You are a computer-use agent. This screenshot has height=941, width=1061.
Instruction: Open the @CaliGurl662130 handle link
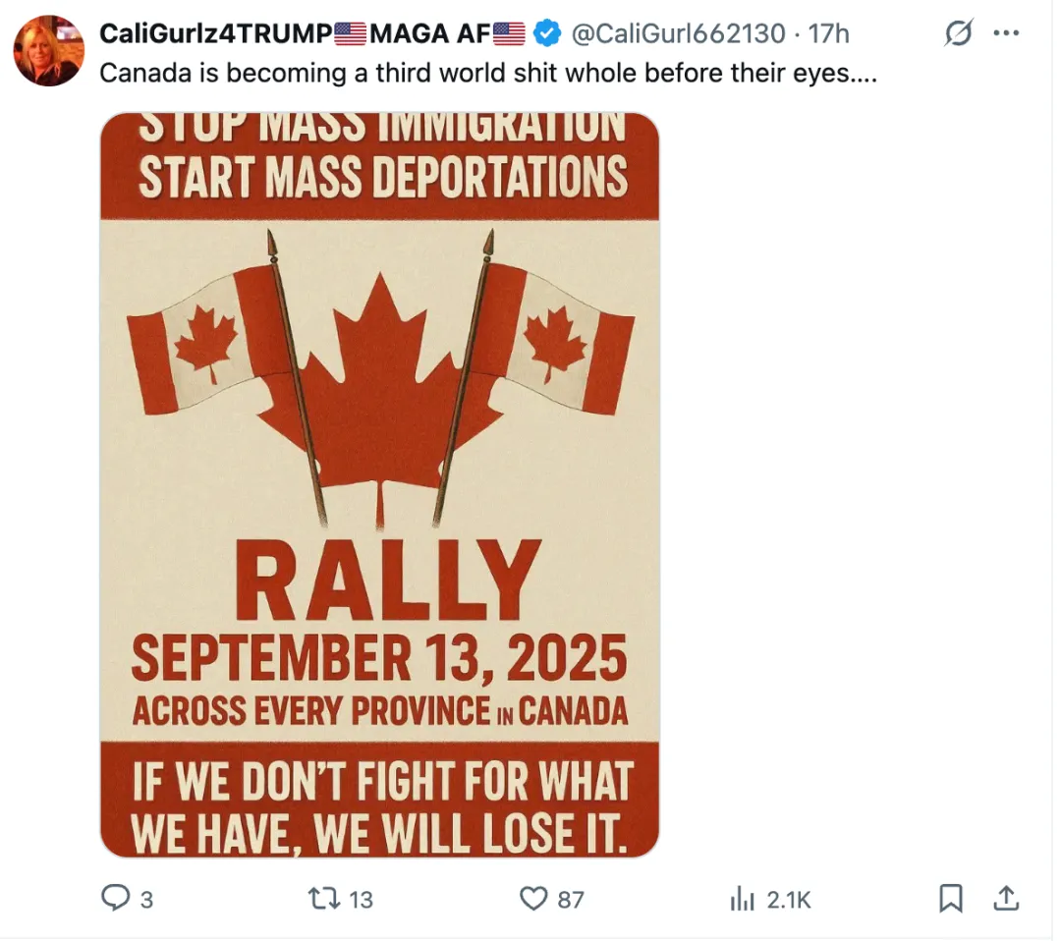pyautogui.click(x=678, y=34)
